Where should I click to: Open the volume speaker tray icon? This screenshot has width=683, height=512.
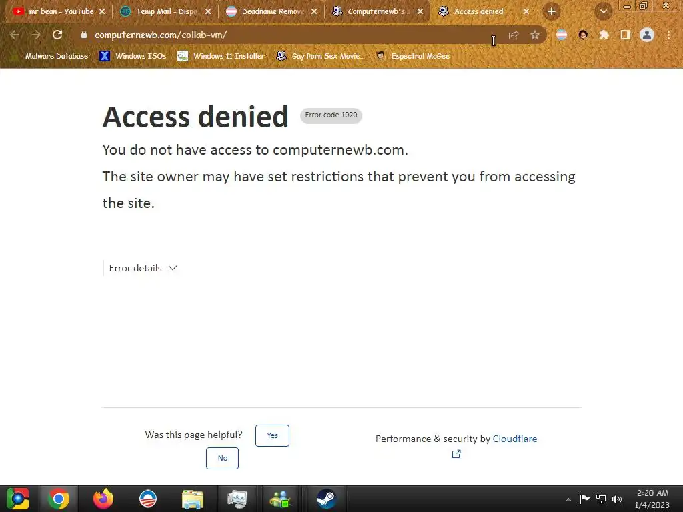coord(617,499)
